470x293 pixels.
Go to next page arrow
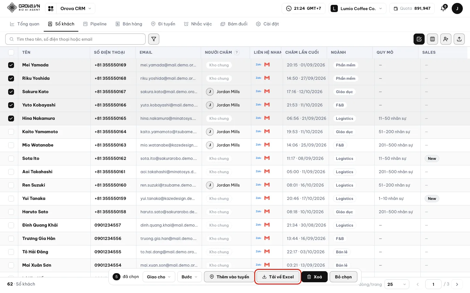tap(457, 284)
